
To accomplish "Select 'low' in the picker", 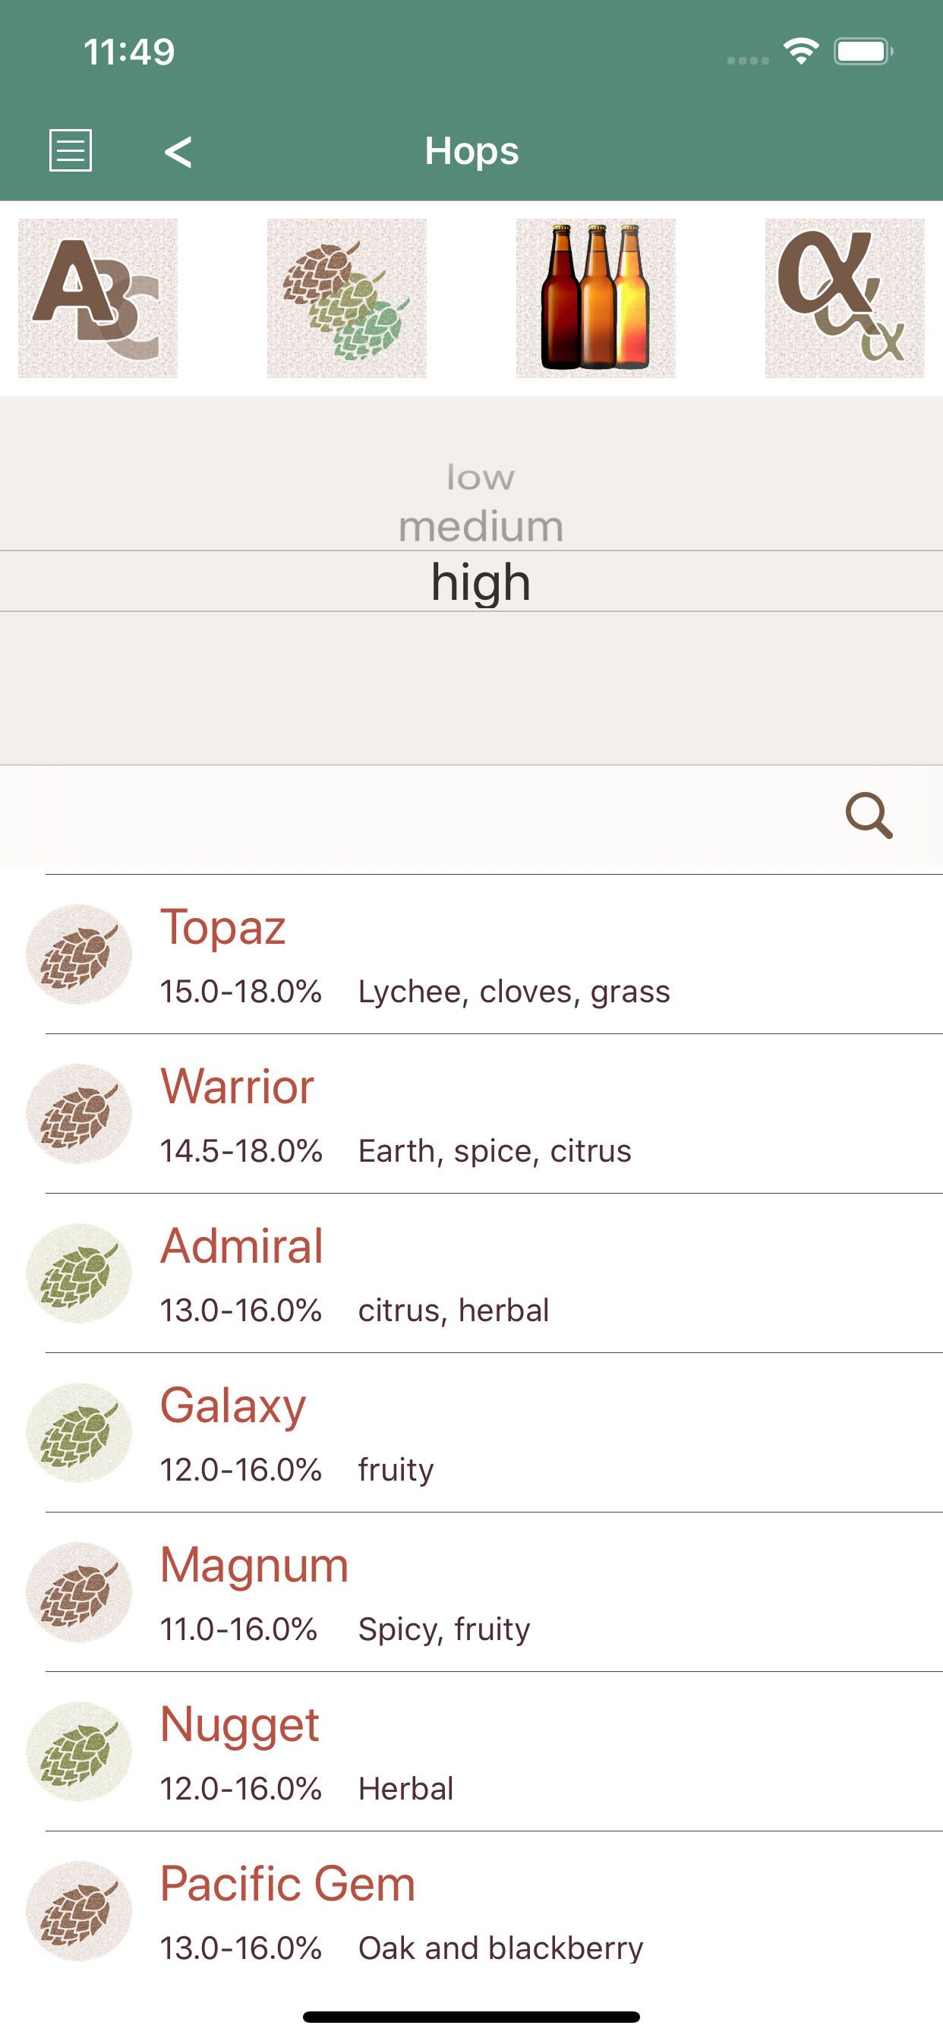I will (x=480, y=478).
